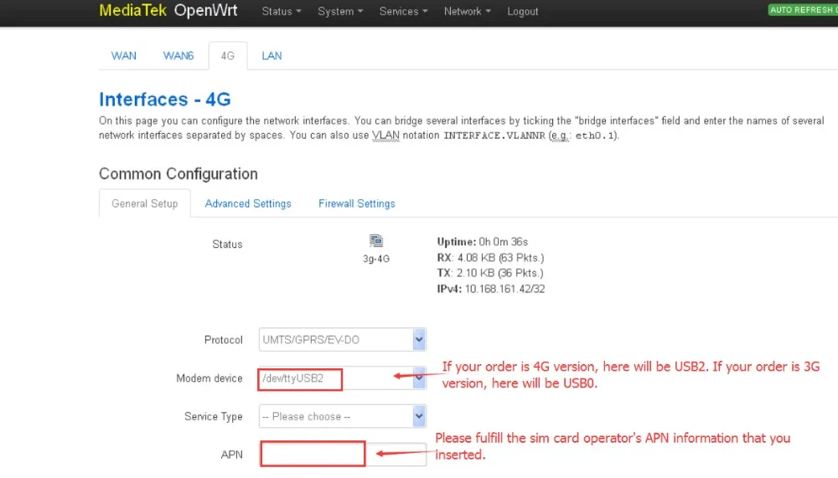Expand the Services navigation menu

point(403,11)
